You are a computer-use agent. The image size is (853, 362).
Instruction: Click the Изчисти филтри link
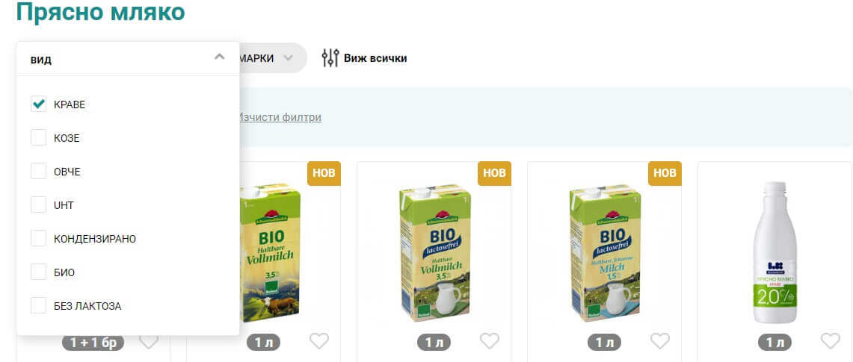point(279,117)
